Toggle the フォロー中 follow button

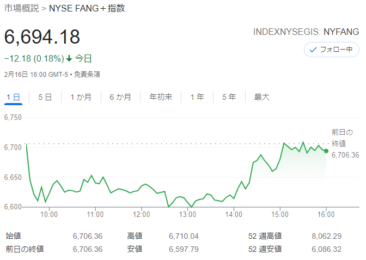tap(331, 50)
